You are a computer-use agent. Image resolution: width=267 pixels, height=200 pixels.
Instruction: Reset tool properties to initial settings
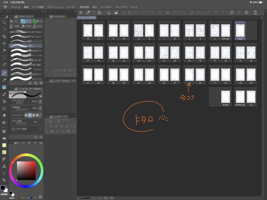tap(35, 137)
